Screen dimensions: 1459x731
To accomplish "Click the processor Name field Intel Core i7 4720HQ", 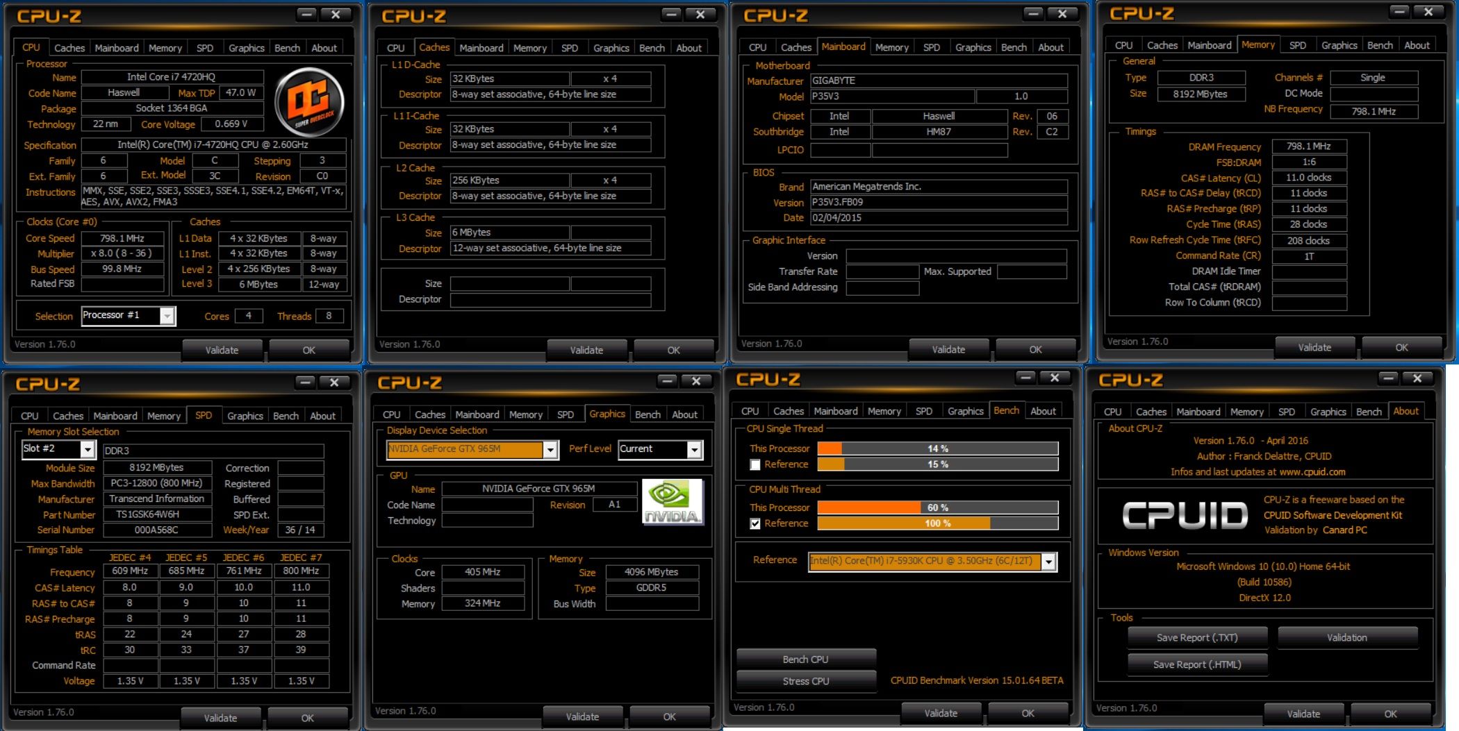I will click(x=172, y=77).
